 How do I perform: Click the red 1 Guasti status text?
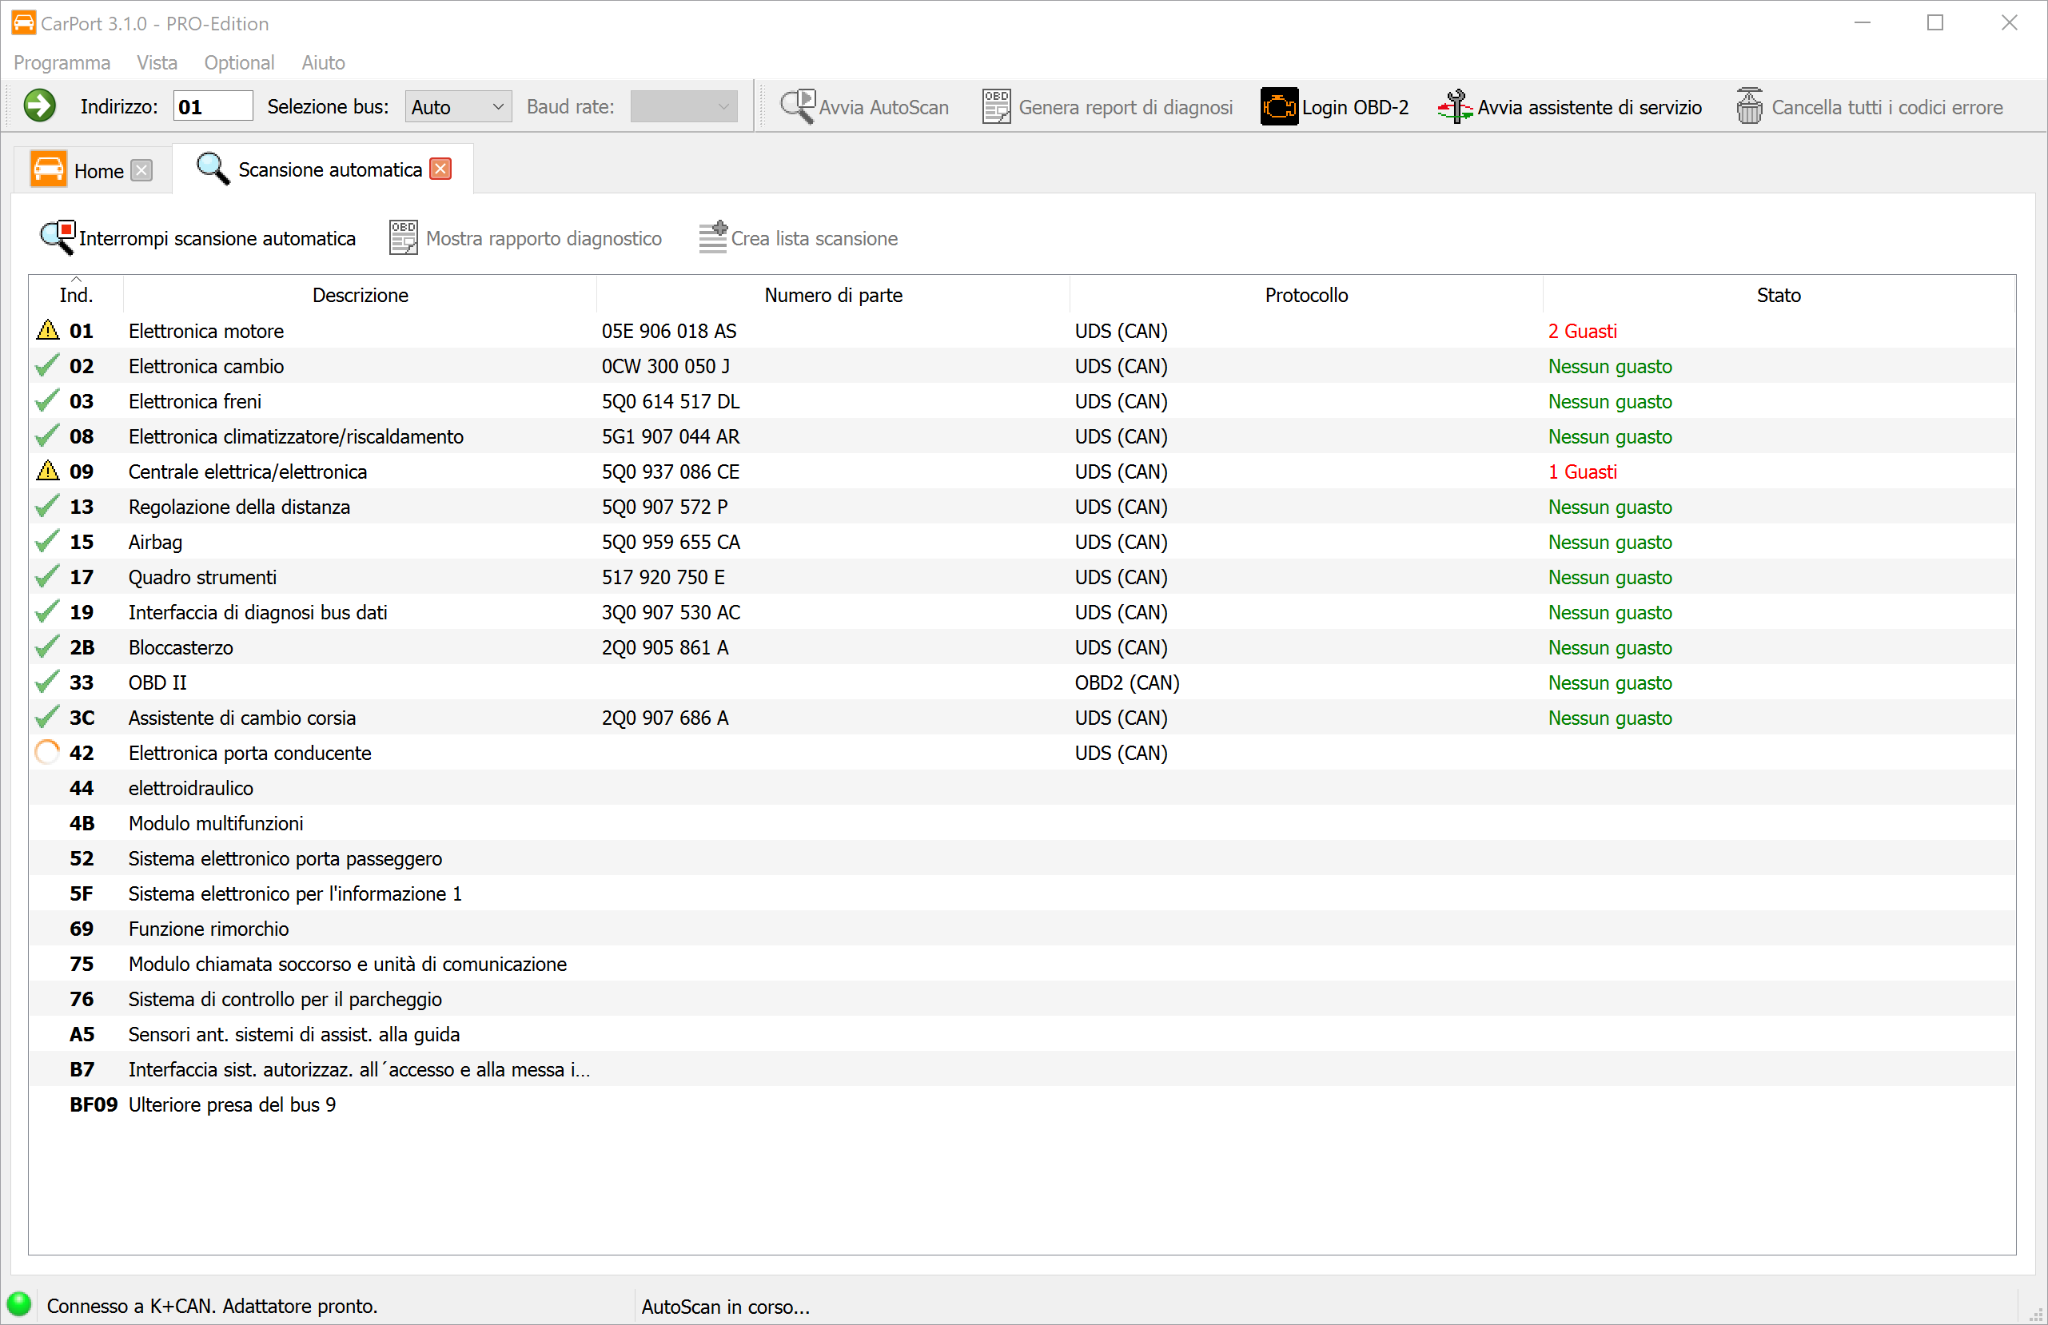[x=1582, y=472]
